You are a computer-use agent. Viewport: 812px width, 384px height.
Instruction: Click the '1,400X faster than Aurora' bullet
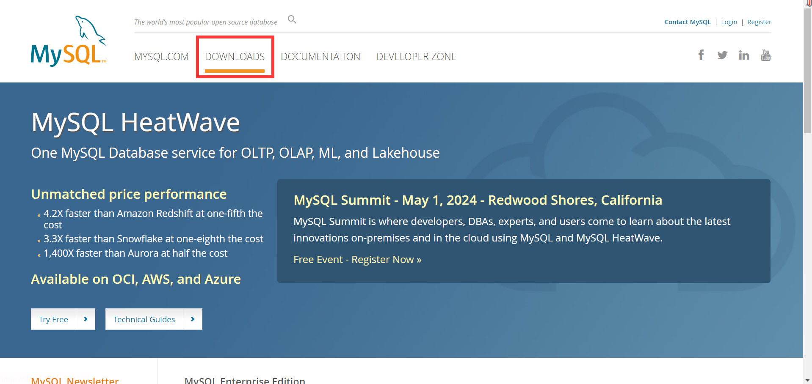(x=135, y=253)
